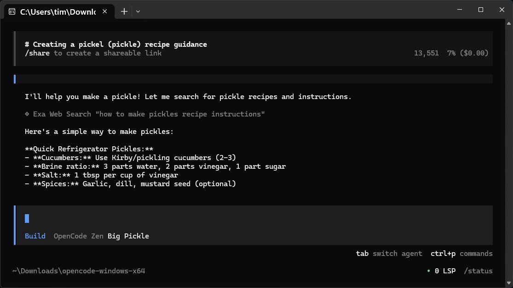The image size is (513, 288).
Task: Select the Build agent label
Action: coord(35,236)
